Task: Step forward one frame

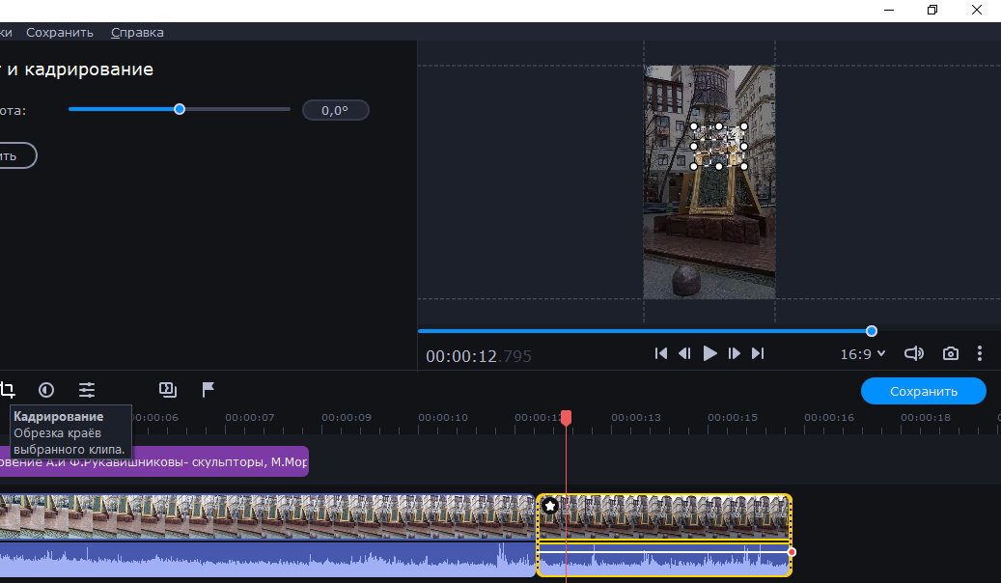Action: (735, 353)
